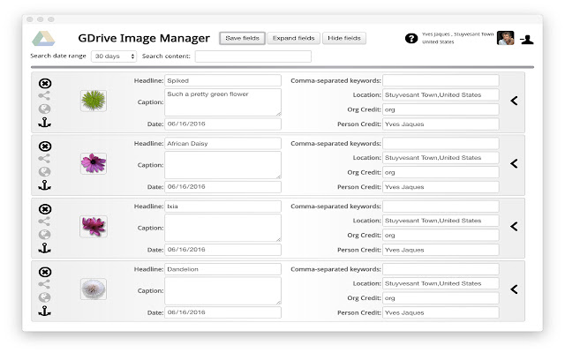Collapse the Spiked row with chevron
The image size is (565, 353).
tap(514, 101)
